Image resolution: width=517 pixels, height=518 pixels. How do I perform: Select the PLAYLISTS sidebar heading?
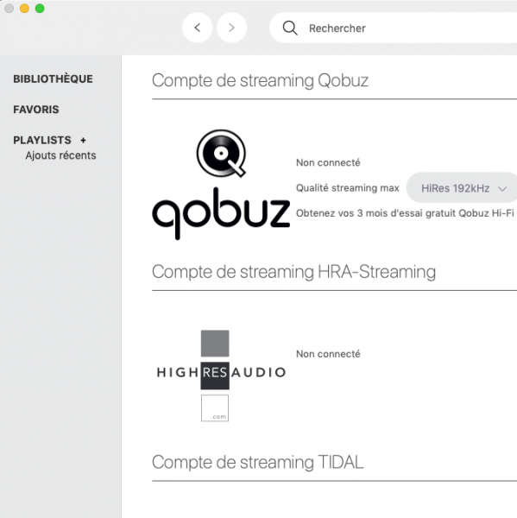42,140
